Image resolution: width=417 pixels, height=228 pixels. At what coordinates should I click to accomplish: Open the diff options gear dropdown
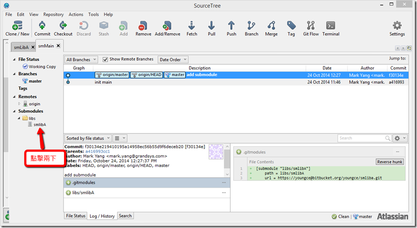[400, 138]
